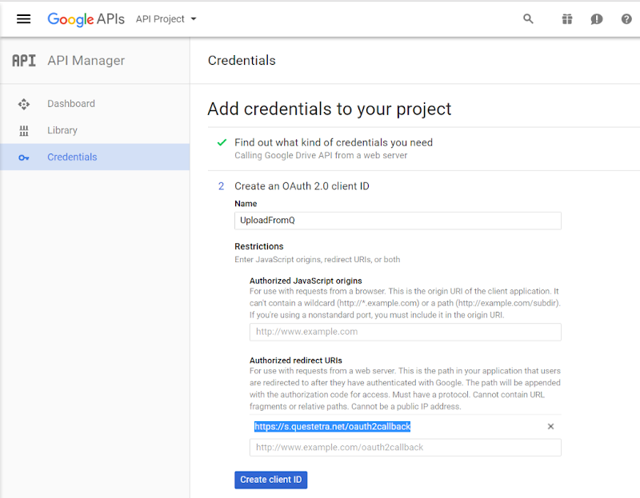Click the Google APIs logo
Image resolution: width=640 pixels, height=498 pixels.
point(86,19)
